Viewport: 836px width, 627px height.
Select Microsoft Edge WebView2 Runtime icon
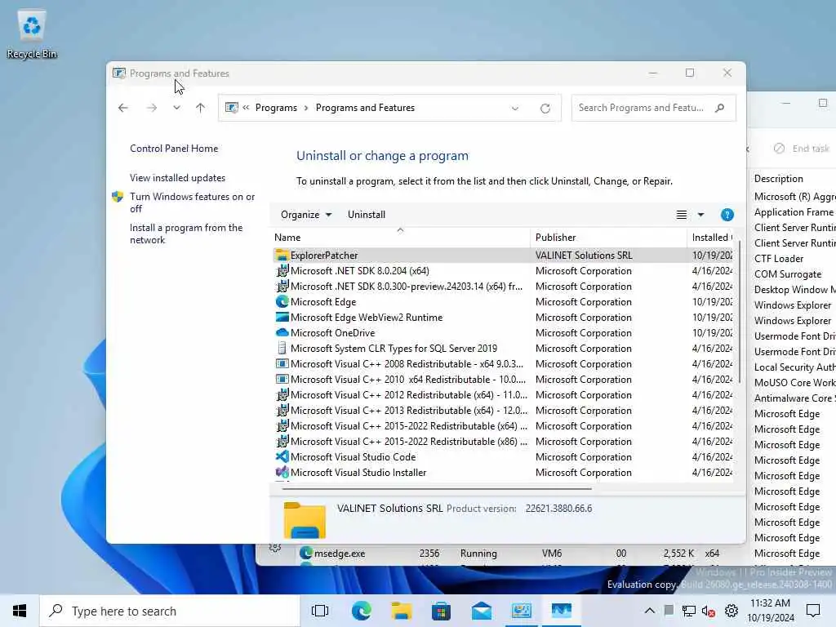282,318
